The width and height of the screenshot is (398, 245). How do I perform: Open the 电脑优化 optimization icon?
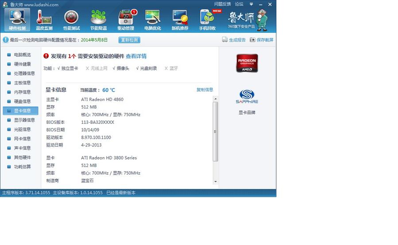[153, 20]
